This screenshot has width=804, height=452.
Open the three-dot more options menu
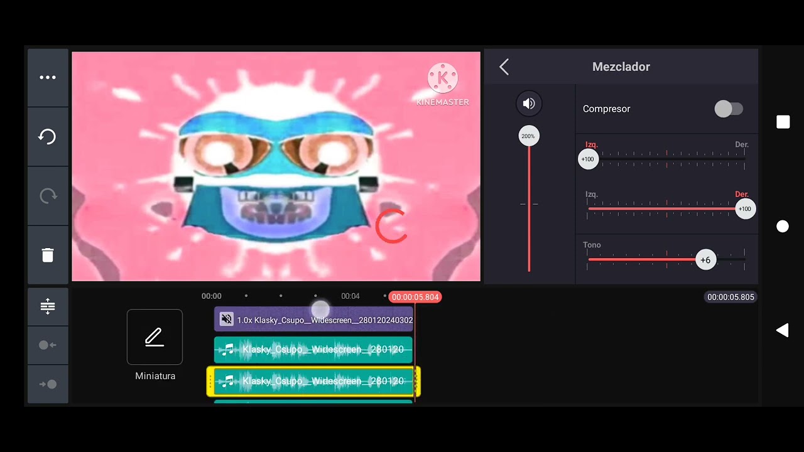[48, 78]
